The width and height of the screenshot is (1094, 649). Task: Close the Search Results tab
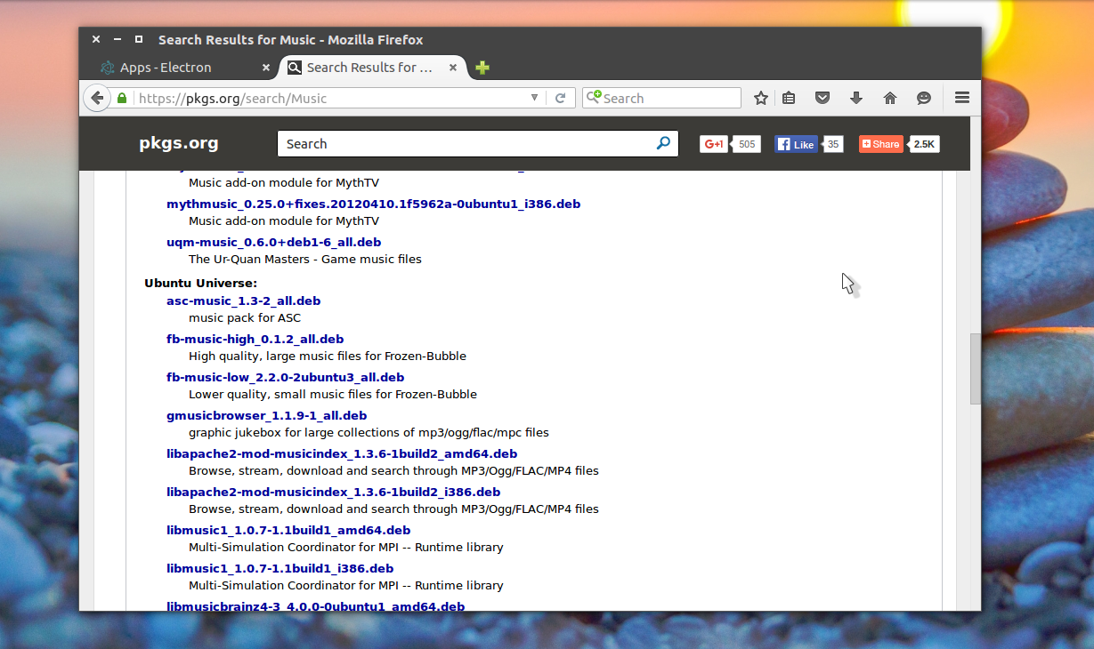click(453, 68)
